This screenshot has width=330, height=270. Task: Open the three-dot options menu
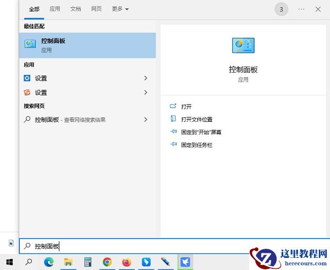(301, 9)
